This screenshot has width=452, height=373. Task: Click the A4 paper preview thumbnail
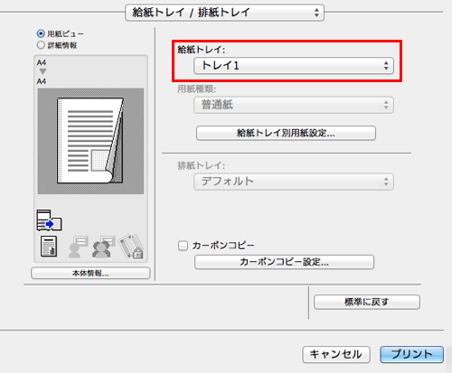(x=90, y=141)
